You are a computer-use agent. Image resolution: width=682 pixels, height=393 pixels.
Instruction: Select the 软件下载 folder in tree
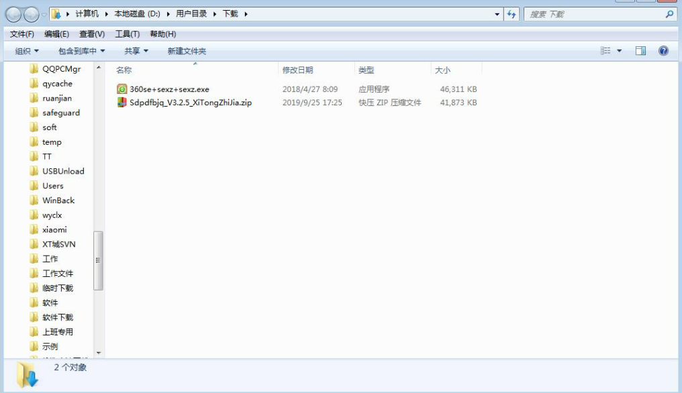coord(58,317)
